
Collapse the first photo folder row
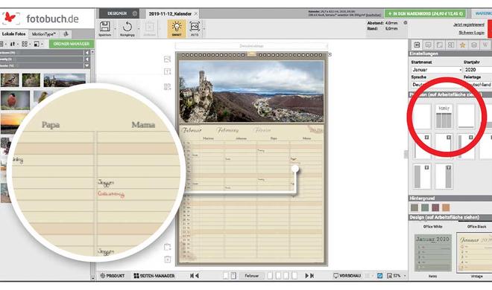coord(87,53)
